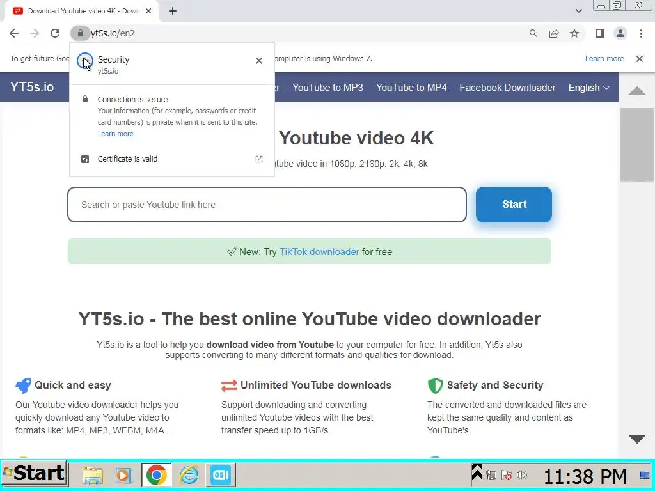
Task: Close the Download Youtube video 4K tab
Action: click(x=148, y=12)
